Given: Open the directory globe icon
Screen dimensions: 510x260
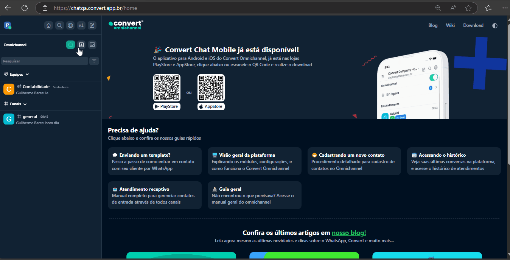Looking at the screenshot, I should [x=70, y=25].
